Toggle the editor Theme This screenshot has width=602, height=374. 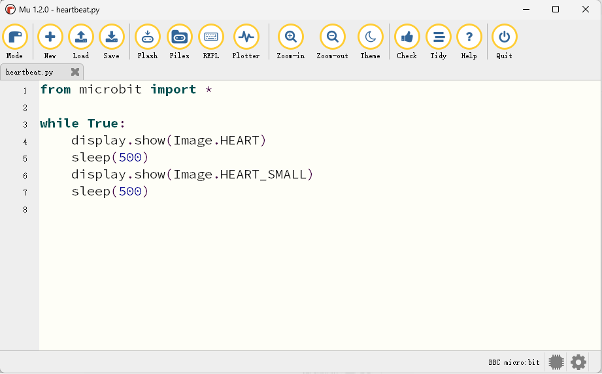click(x=370, y=41)
